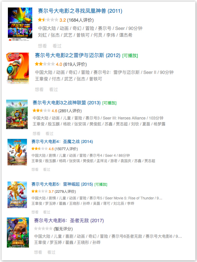Open the 赛尔号大电影之寻找凤凰神兽 (2011) title link
This screenshot has width=197, height=262.
pyautogui.click(x=80, y=11)
